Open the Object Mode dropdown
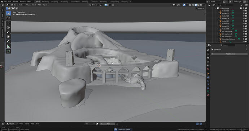The image size is (249, 131). 18,5
